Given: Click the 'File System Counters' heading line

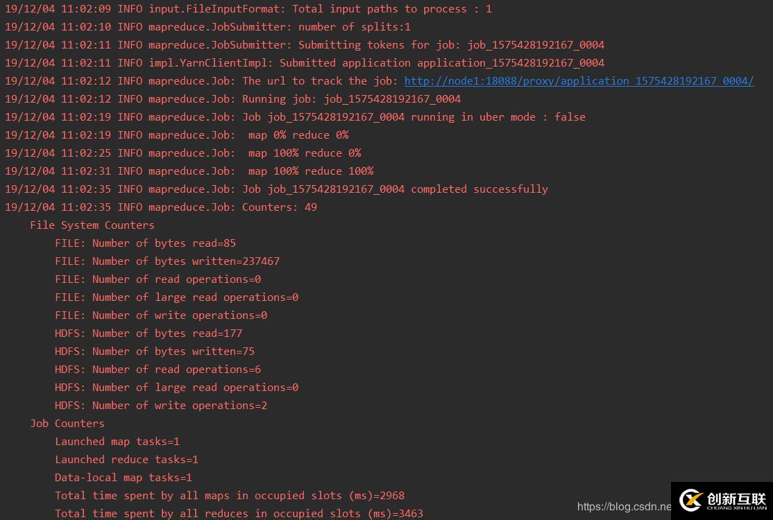Looking at the screenshot, I should click(92, 225).
